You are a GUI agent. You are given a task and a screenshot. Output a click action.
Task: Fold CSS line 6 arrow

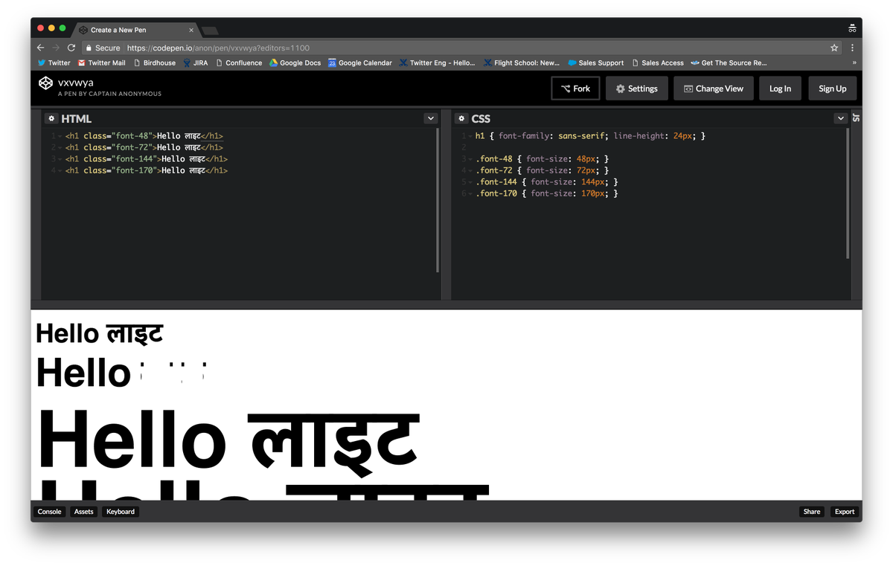click(x=470, y=194)
